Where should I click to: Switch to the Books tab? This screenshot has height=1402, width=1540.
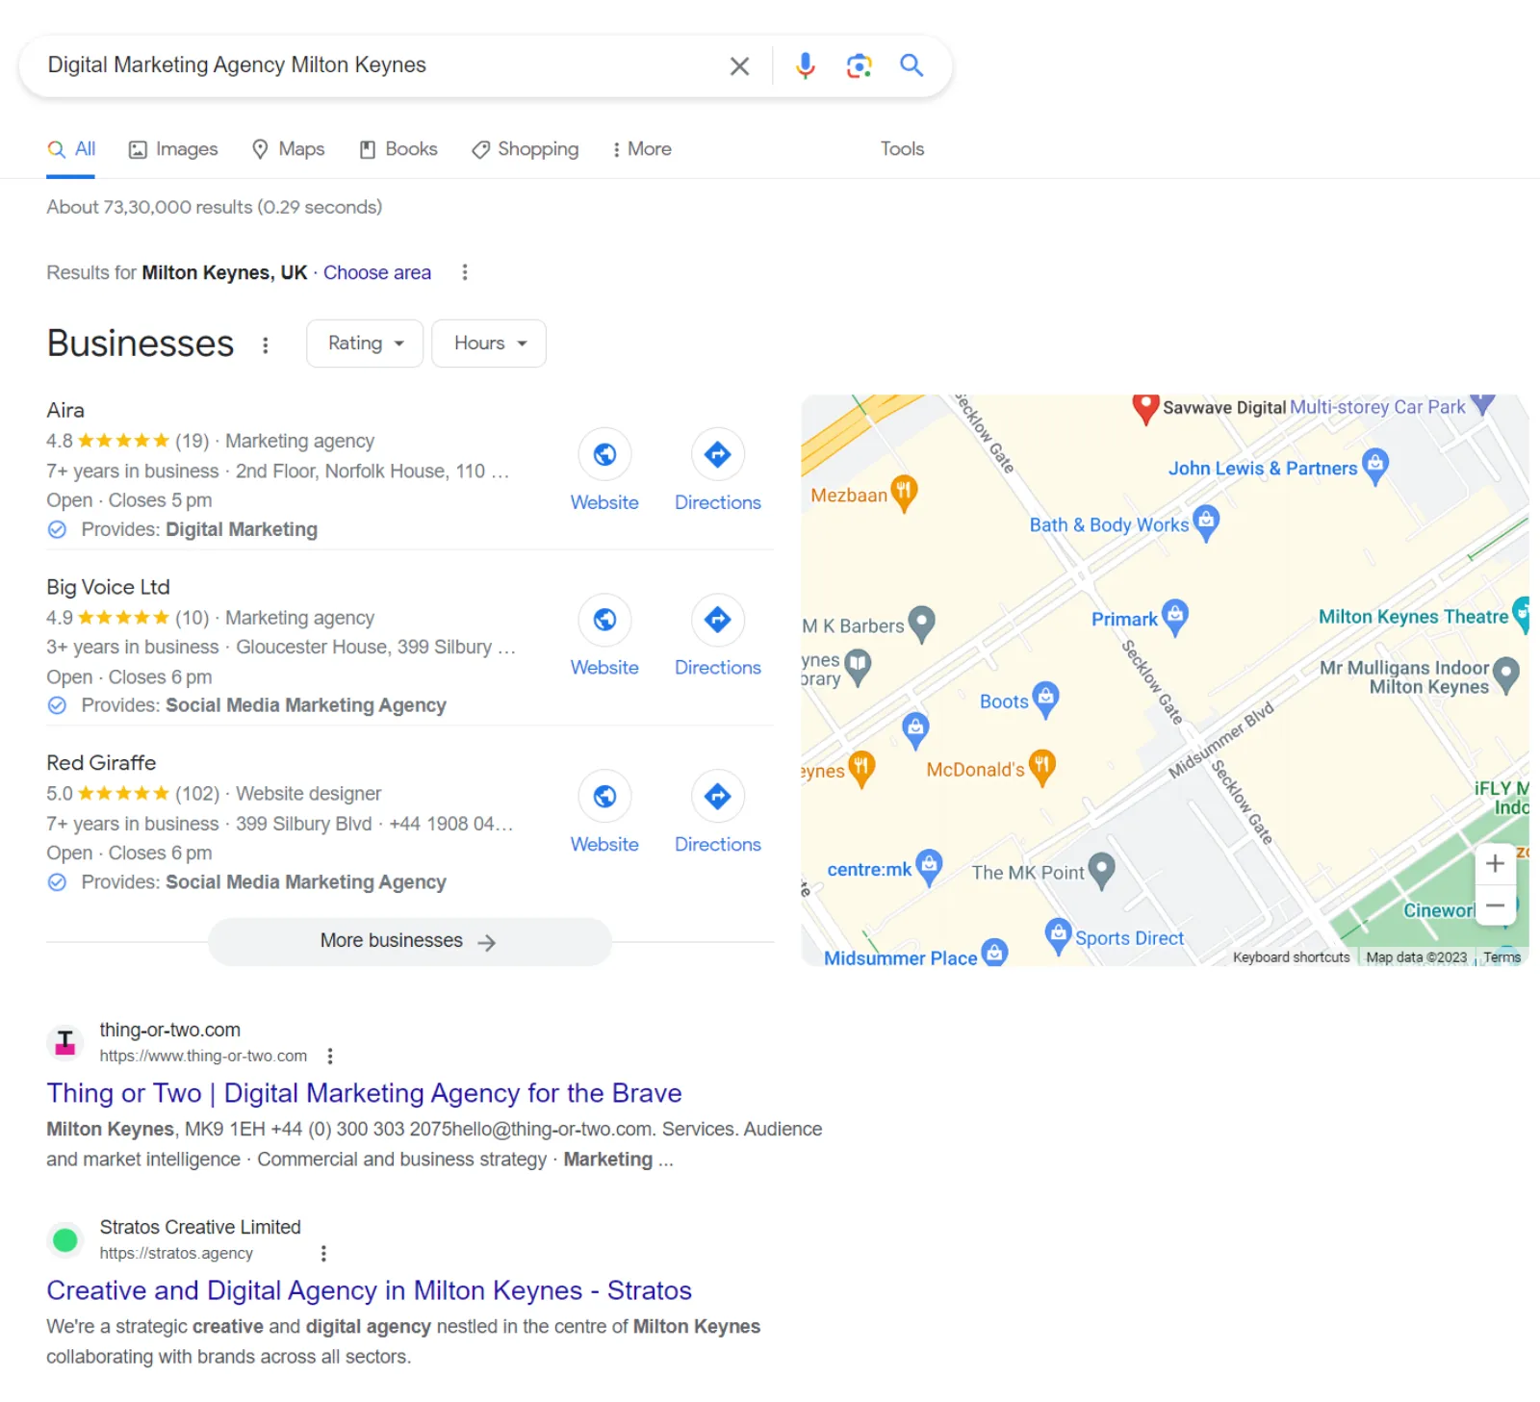tap(398, 149)
